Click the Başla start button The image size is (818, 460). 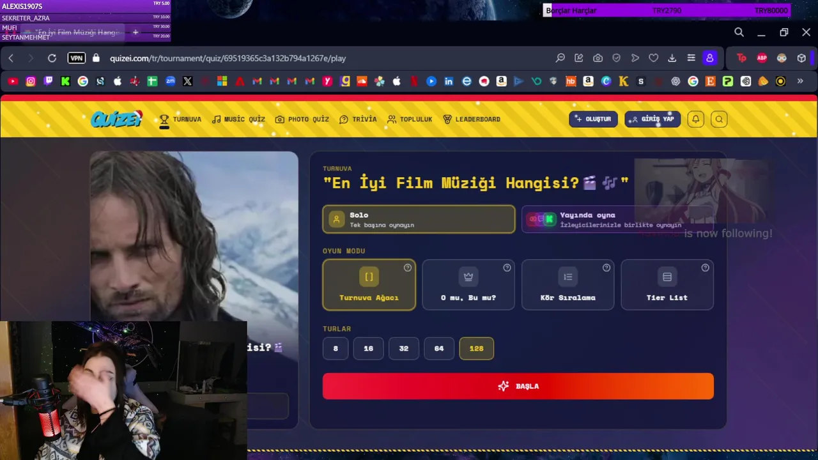pos(518,386)
